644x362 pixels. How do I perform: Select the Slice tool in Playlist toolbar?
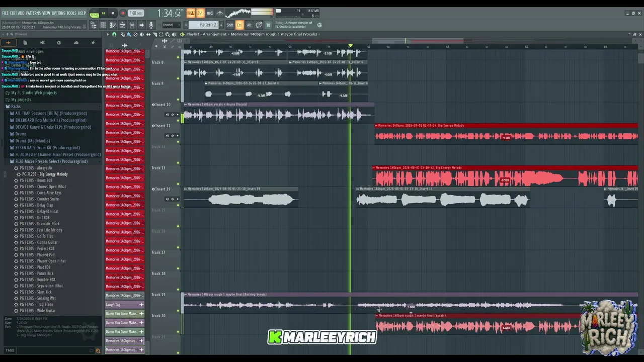(x=155, y=34)
